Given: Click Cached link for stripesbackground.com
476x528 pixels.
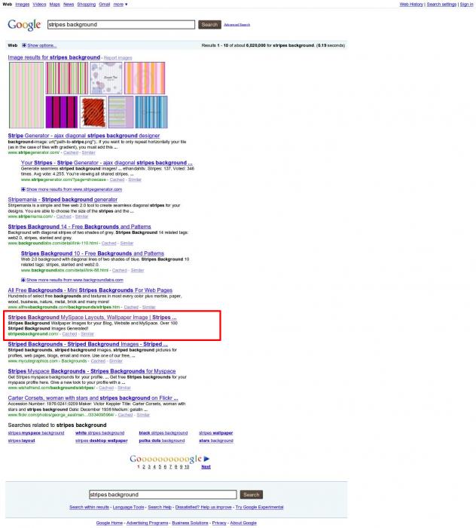Looking at the screenshot, I should click(x=69, y=334).
